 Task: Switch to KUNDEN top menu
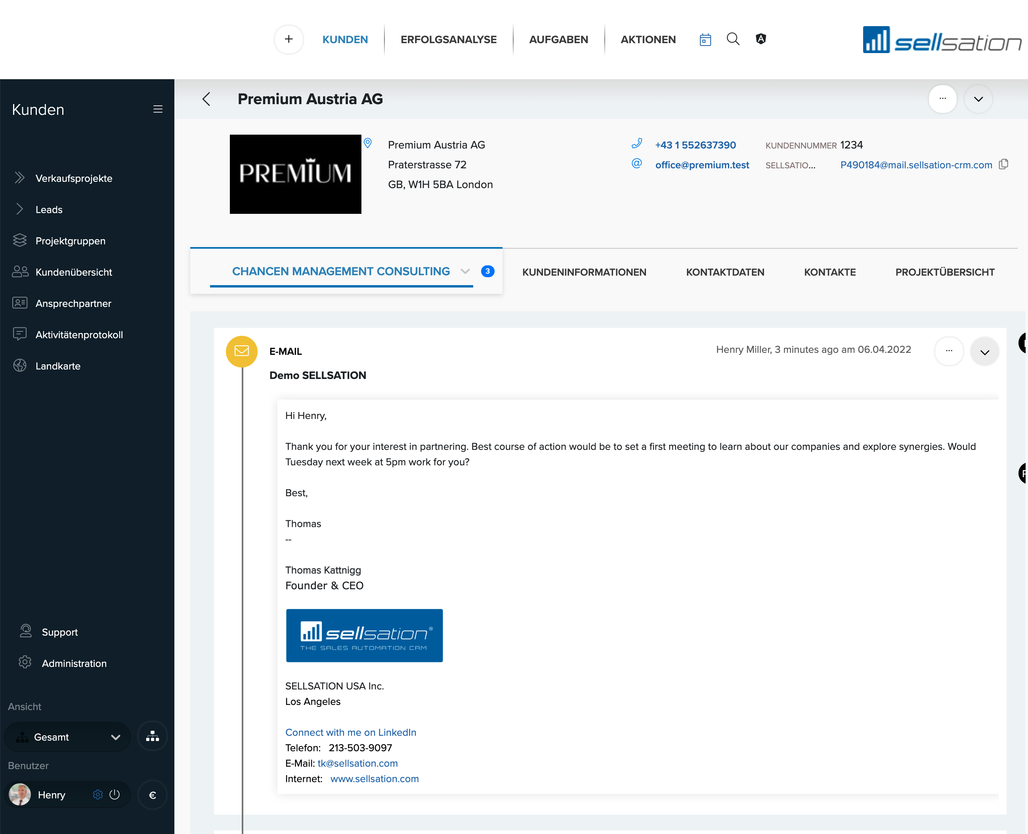coord(345,39)
